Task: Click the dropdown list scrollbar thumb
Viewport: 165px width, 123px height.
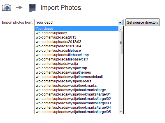Action: pos(121,43)
